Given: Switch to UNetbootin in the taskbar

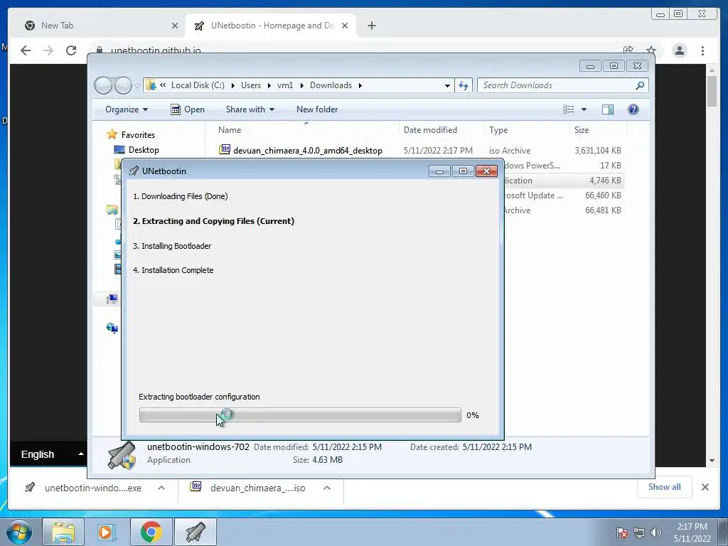Looking at the screenshot, I should pyautogui.click(x=196, y=532).
